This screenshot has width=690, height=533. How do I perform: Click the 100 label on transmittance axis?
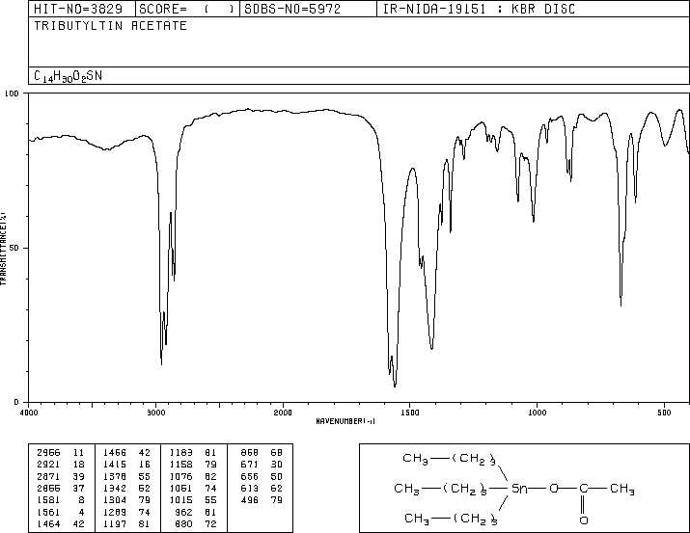(12, 93)
